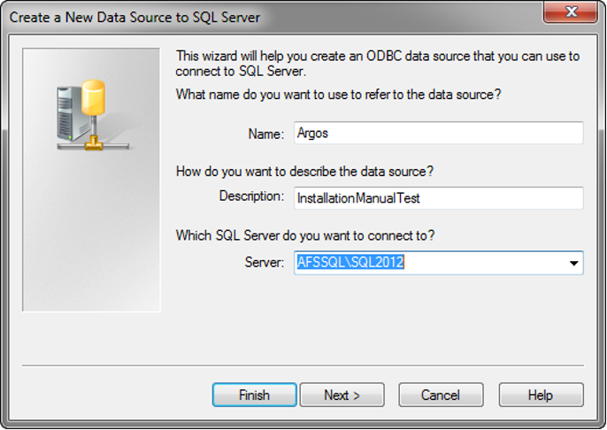Click into the Name field containing Argos
This screenshot has width=607, height=430.
click(x=438, y=133)
